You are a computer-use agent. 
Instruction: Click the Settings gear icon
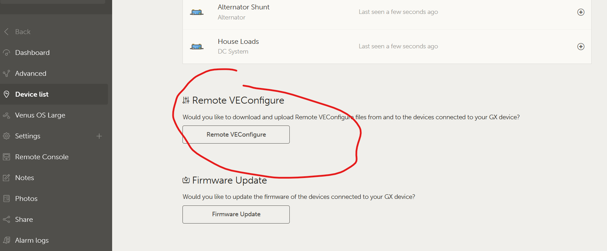(6, 136)
